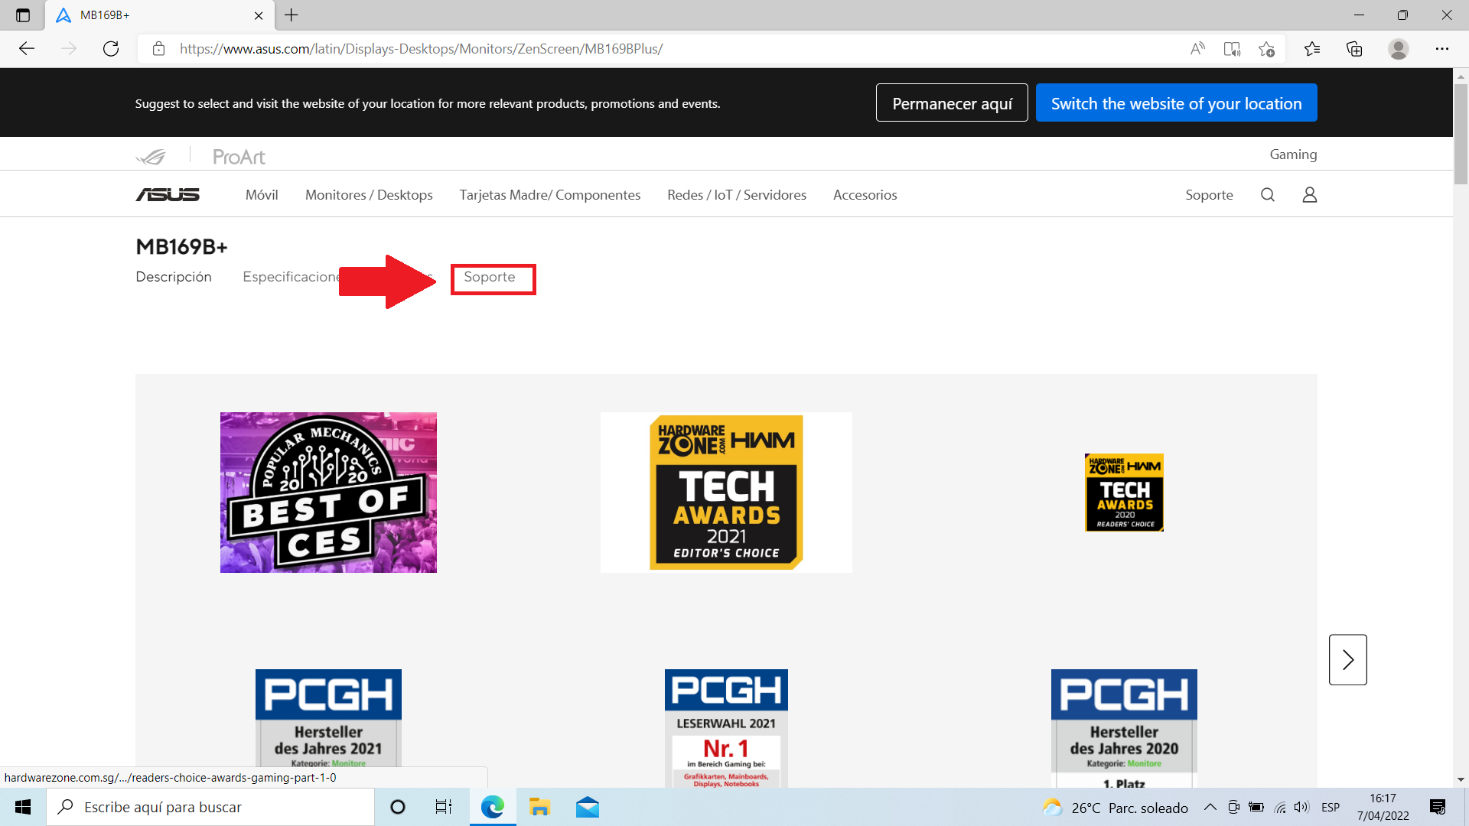Open Edge settings and more menu
The image size is (1469, 826).
coord(1441,49)
